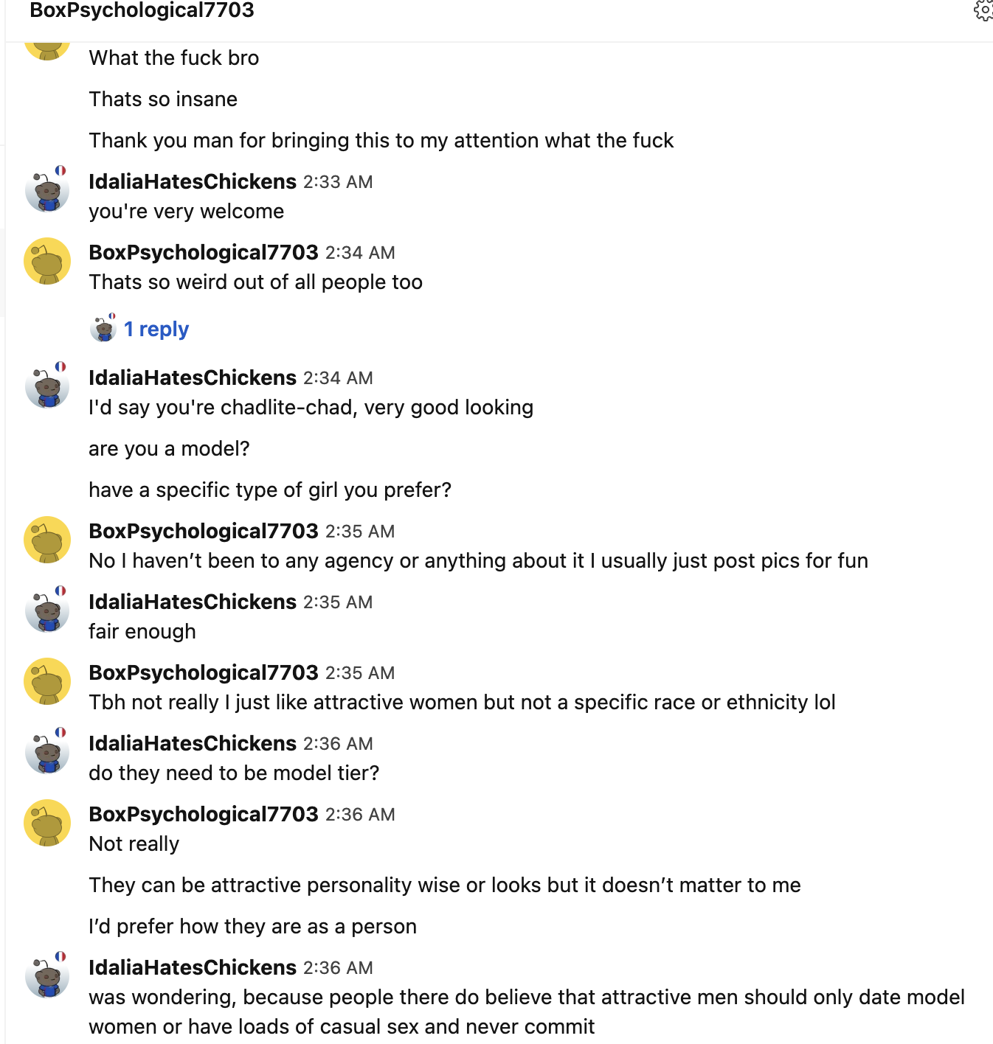Select the "Thats so insane" message

163,99
